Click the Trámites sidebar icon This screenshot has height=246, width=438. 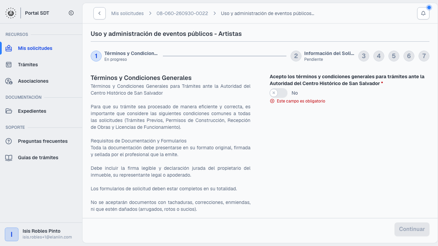pyautogui.click(x=9, y=65)
